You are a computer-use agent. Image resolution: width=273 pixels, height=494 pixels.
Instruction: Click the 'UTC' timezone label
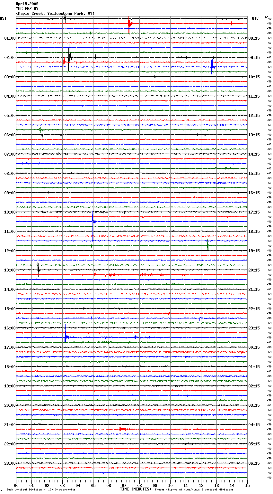(255, 18)
